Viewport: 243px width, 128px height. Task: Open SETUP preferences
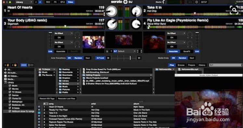point(204,2)
